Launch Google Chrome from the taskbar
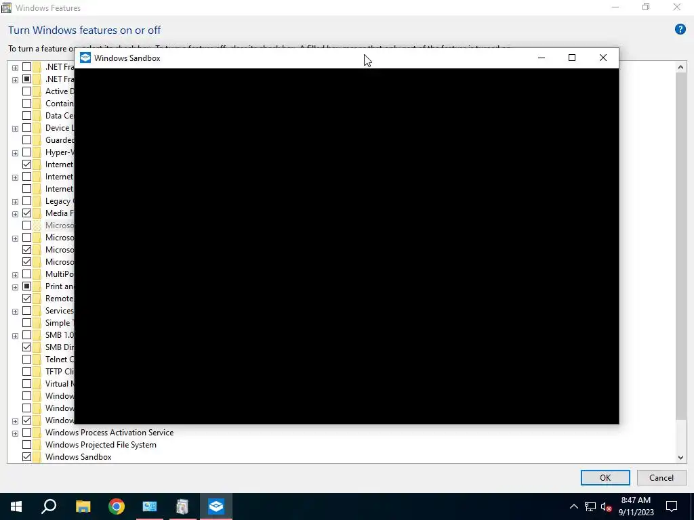 (117, 506)
